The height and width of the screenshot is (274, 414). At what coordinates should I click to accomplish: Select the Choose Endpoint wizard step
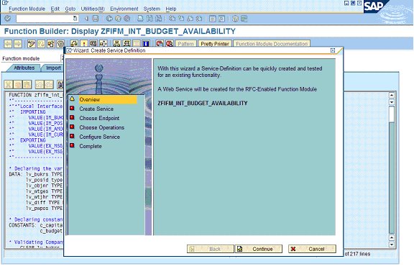click(x=99, y=118)
